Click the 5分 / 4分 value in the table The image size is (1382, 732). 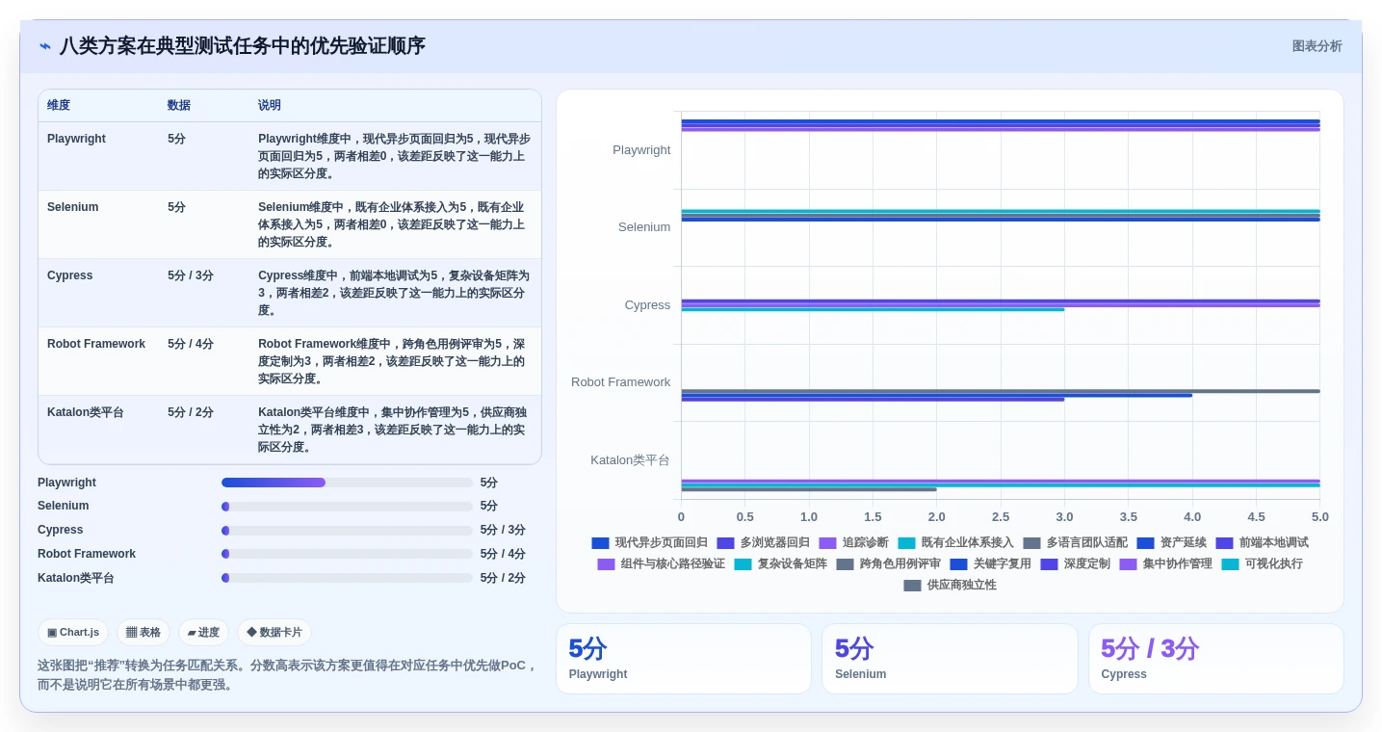pos(191,344)
